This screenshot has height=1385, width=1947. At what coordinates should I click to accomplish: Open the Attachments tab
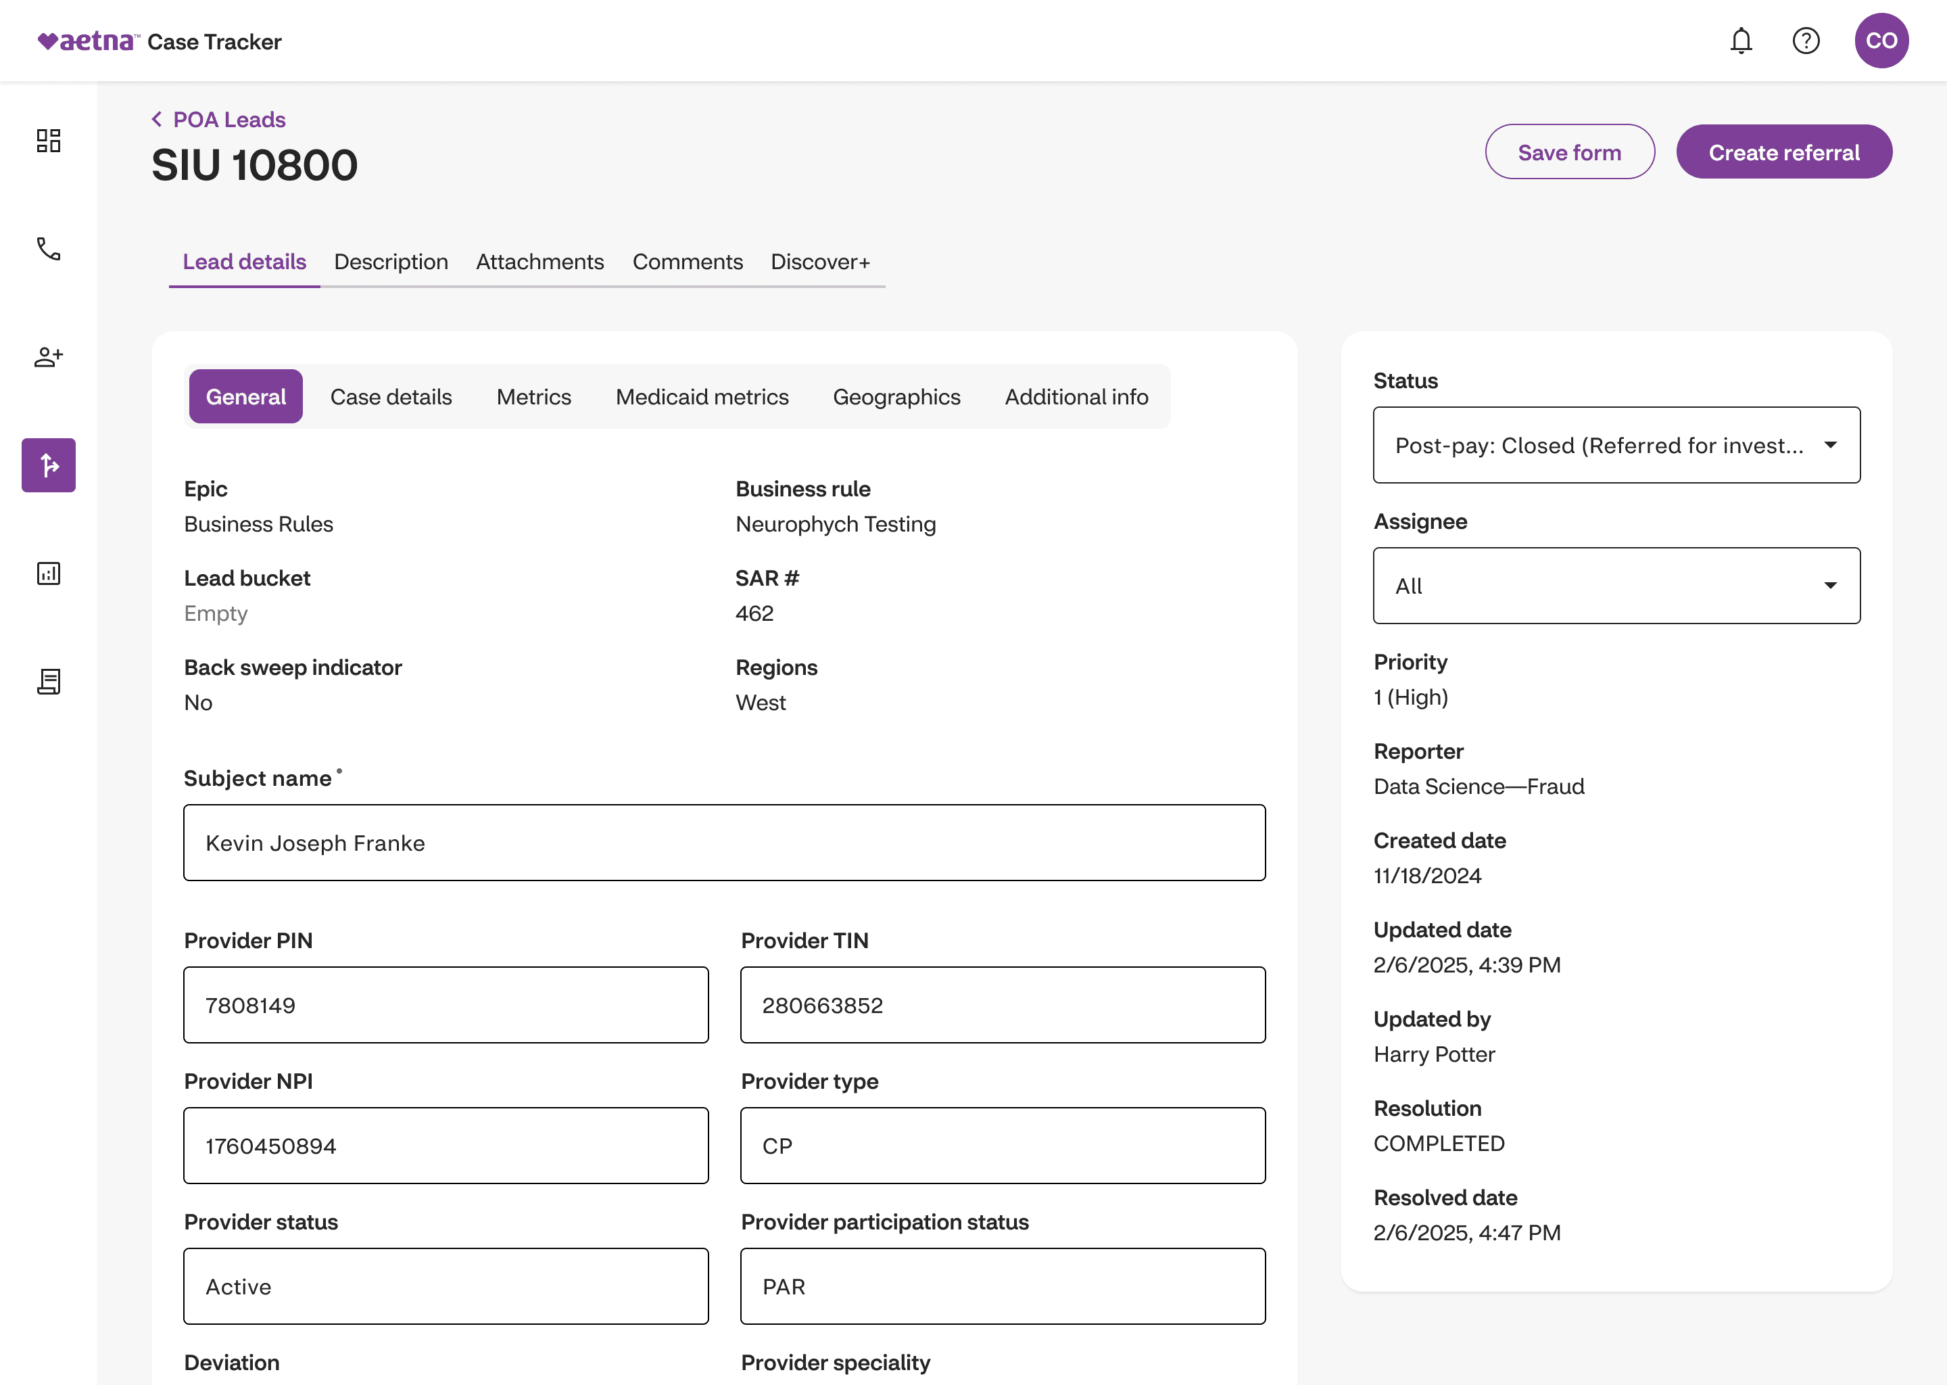539,262
